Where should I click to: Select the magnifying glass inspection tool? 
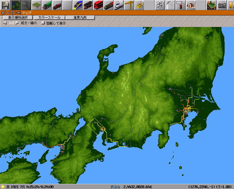[x=26, y=5]
